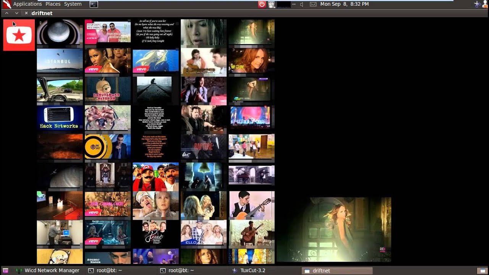Select the One Shot yellow circle thumbnail
This screenshot has width=489, height=275.
[108, 146]
